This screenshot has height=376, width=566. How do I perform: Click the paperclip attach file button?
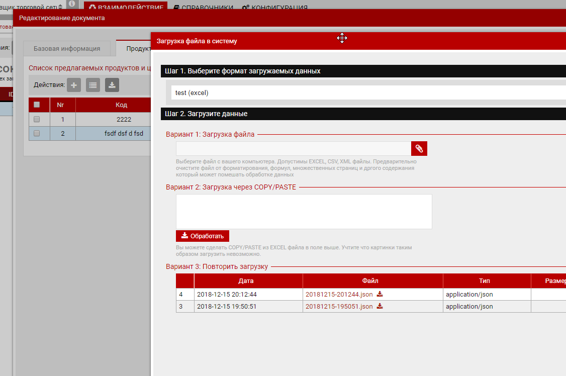[x=419, y=149]
